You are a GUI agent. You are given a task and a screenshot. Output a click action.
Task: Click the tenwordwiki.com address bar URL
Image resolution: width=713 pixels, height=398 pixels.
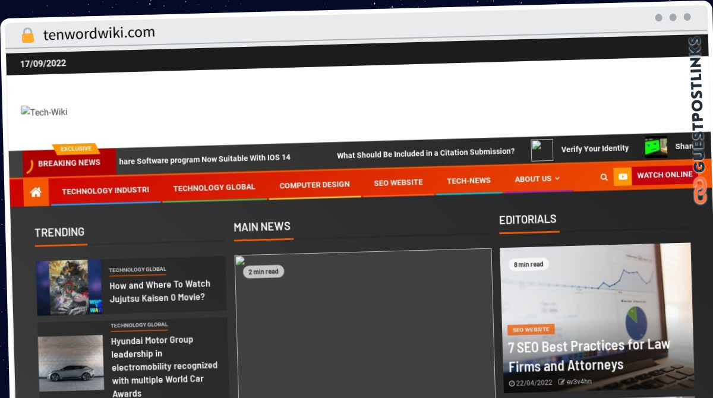[99, 33]
